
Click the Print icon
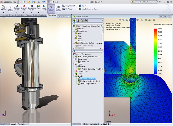[38, 2]
